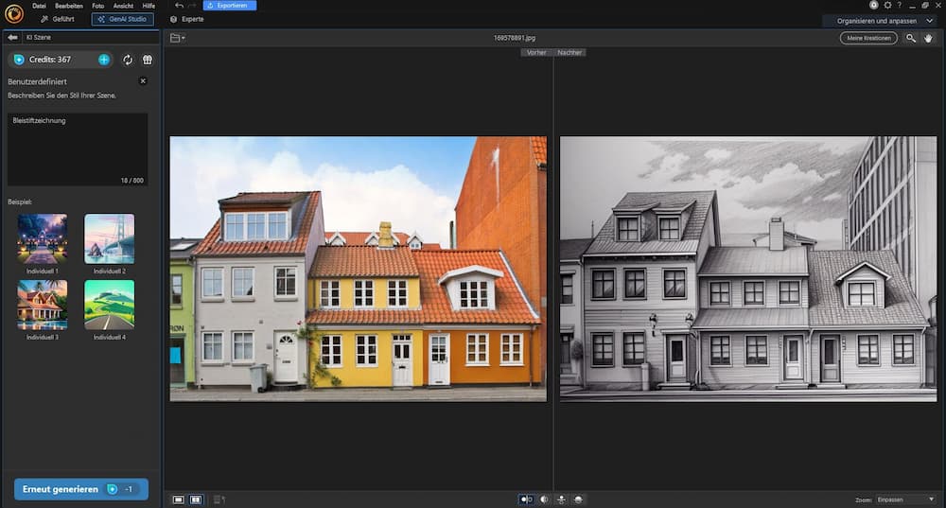This screenshot has width=946, height=508.
Task: Switch to dual compare view mode
Action: 196,499
